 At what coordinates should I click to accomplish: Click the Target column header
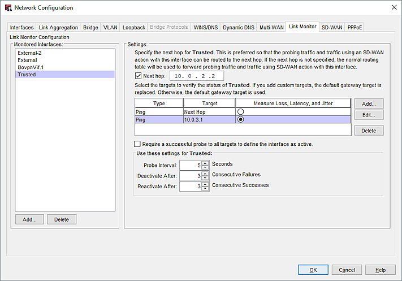pyautogui.click(x=209, y=103)
